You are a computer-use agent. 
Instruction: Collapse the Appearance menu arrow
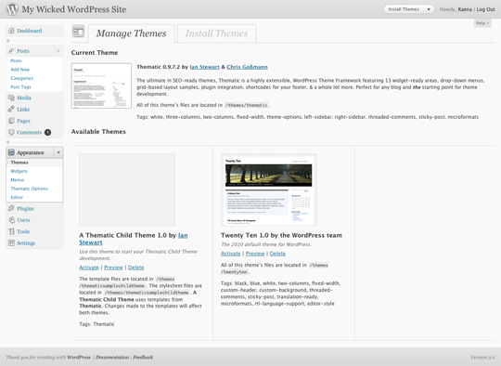tap(58, 152)
